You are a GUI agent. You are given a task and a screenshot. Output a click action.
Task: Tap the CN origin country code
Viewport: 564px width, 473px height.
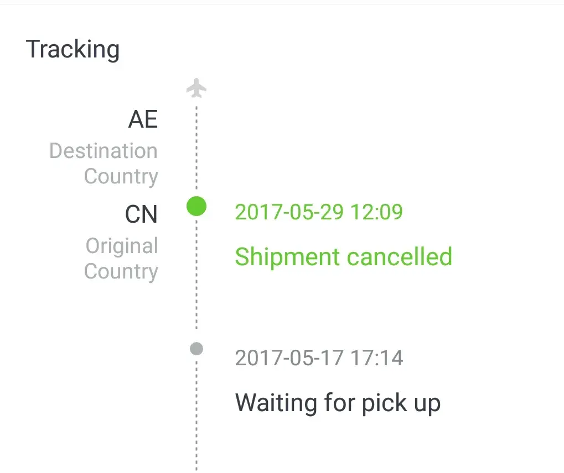141,215
